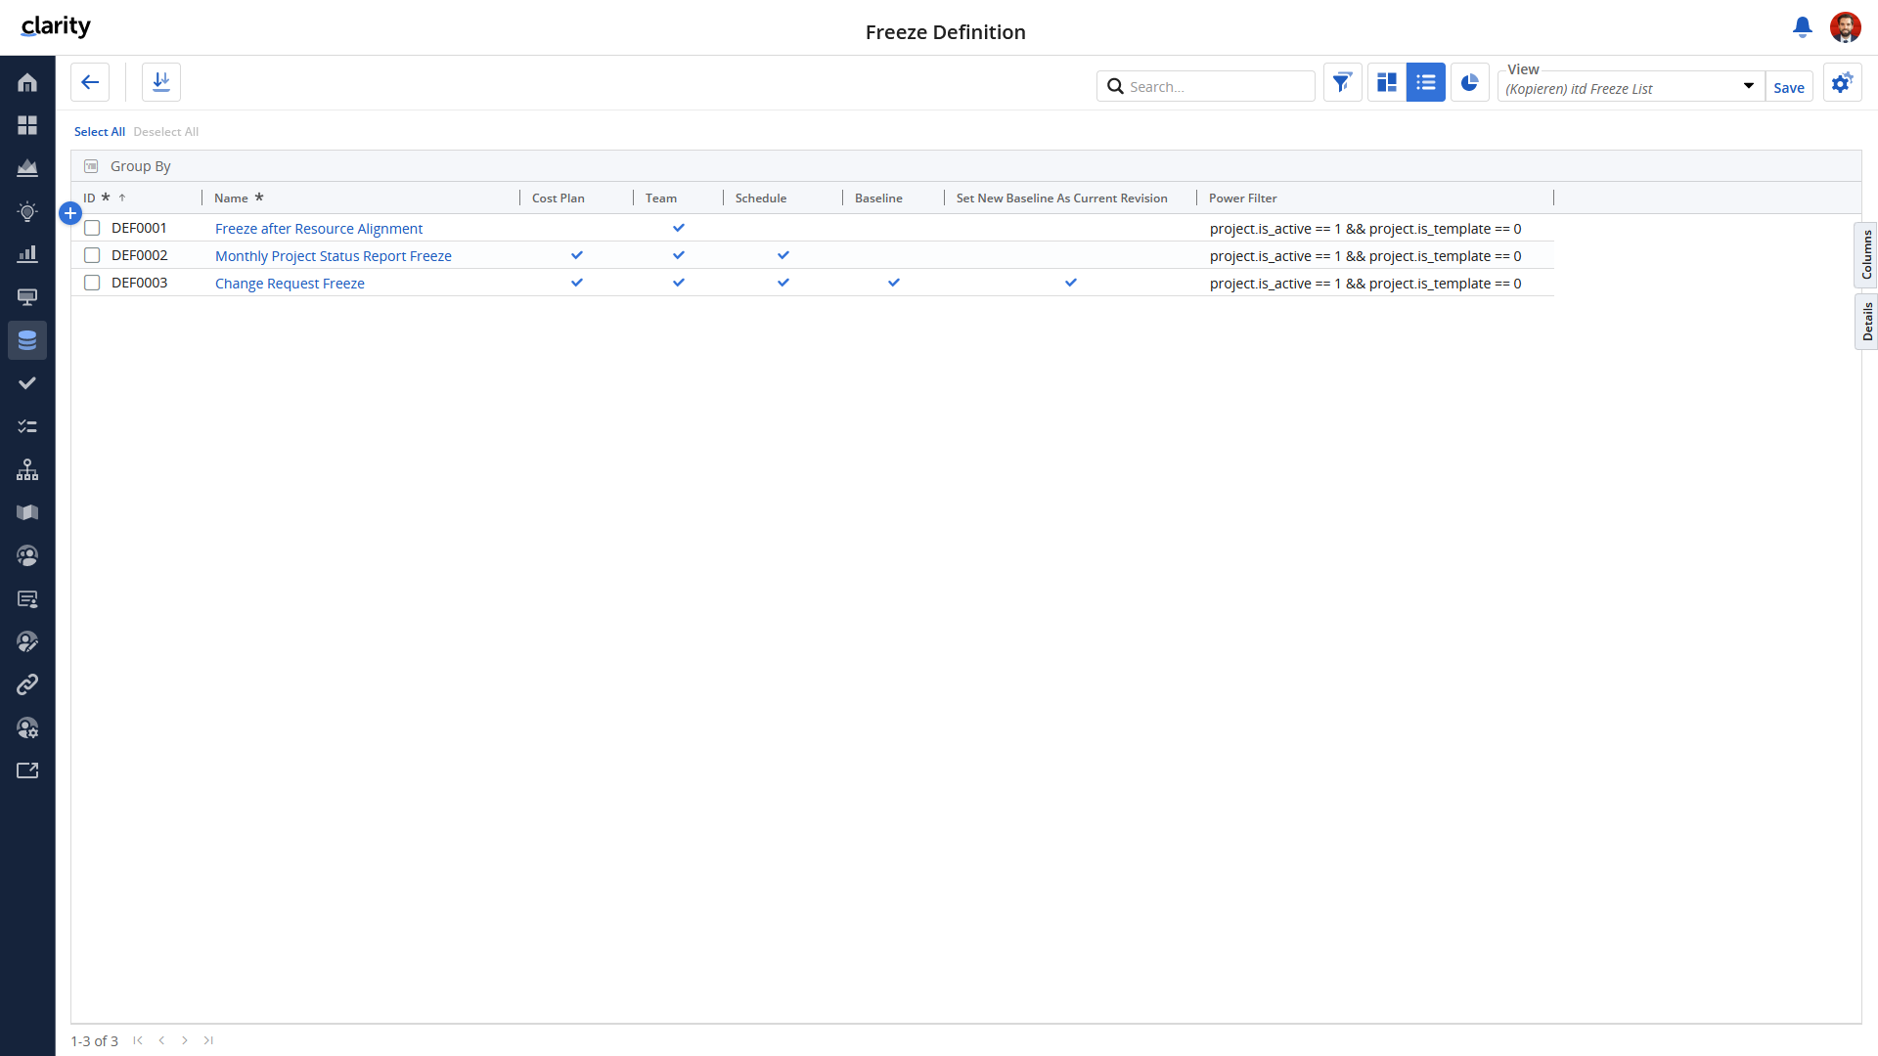Open the user avatar menu

[x=1846, y=27]
